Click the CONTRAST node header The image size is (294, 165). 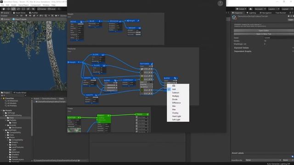(x=129, y=80)
